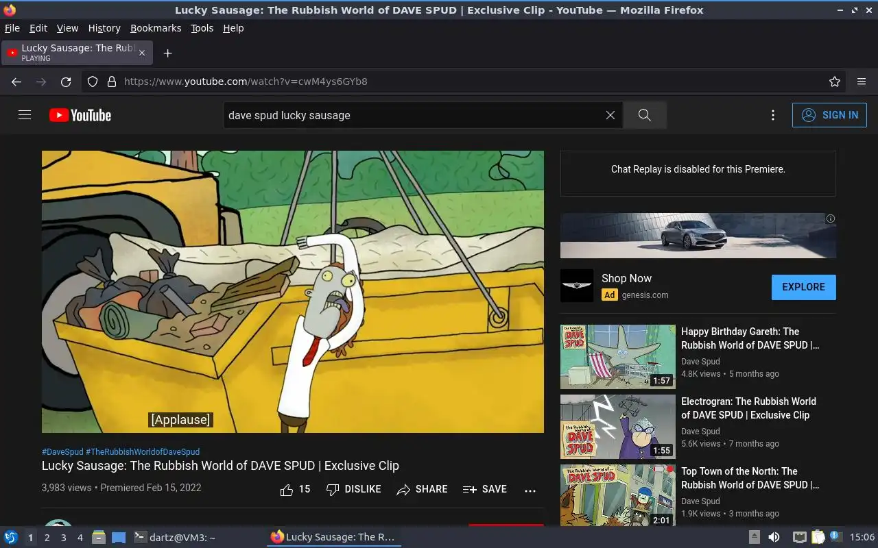The image size is (878, 548).
Task: Clear the search text with X
Action: point(610,115)
